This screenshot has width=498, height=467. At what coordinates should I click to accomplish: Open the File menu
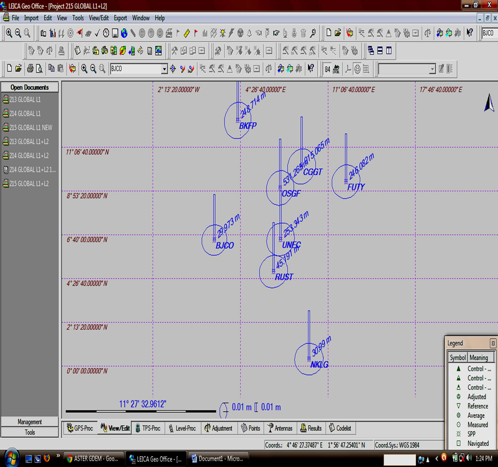(x=16, y=18)
